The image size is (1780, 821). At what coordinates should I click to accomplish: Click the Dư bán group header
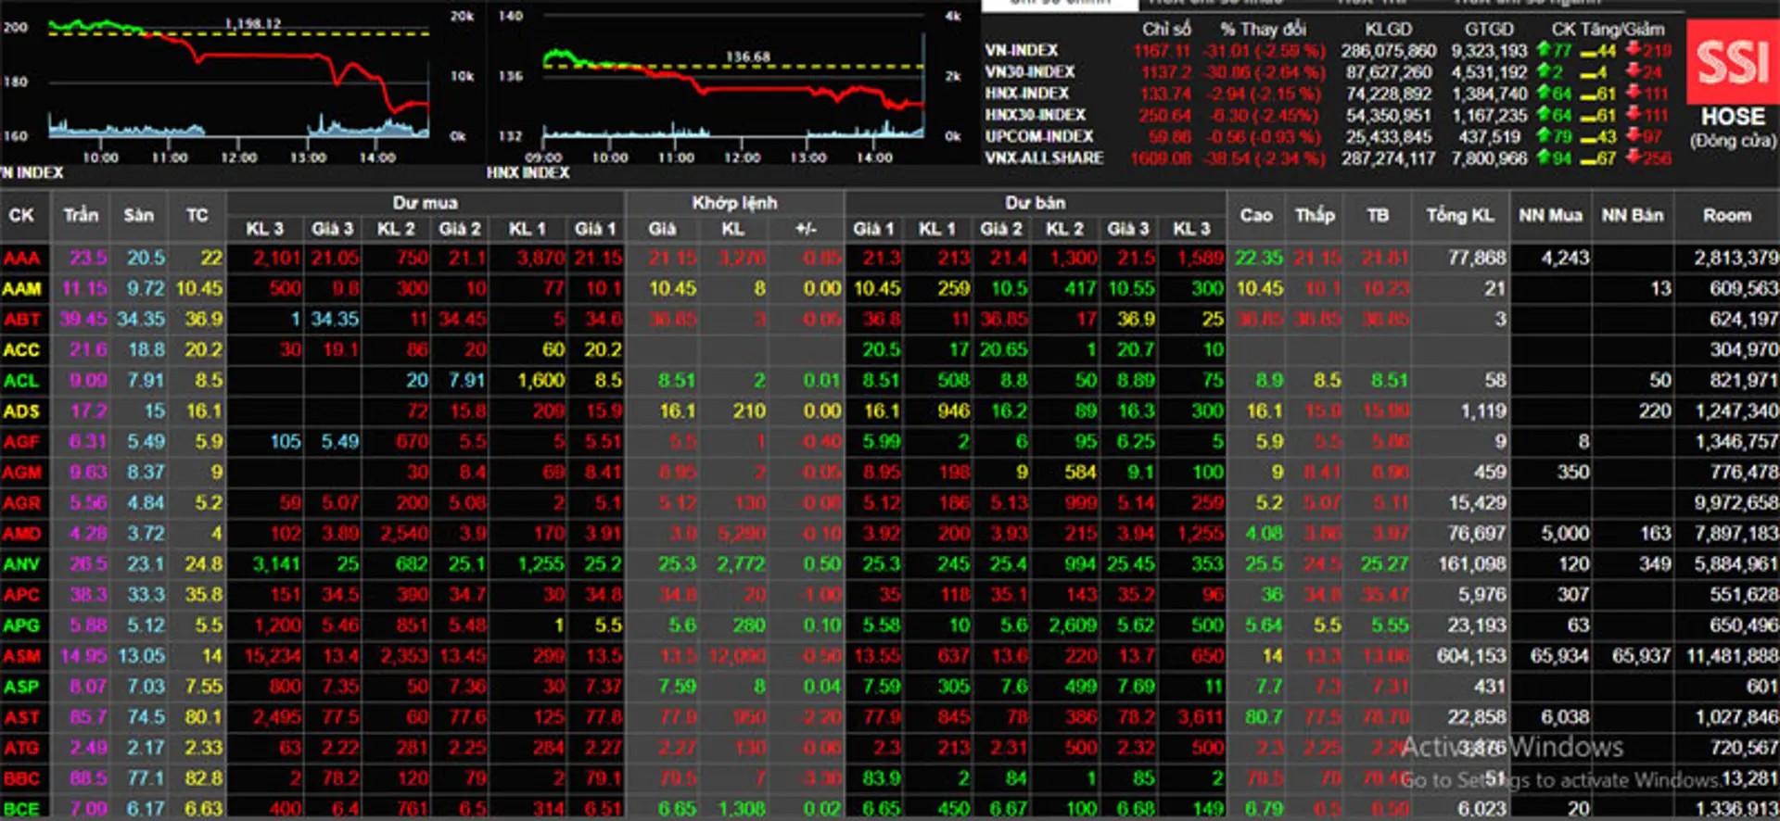coord(1036,202)
